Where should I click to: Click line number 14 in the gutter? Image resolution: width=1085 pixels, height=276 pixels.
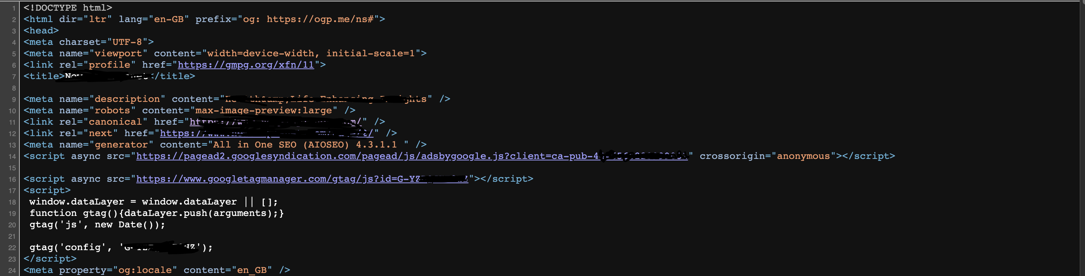(12, 157)
